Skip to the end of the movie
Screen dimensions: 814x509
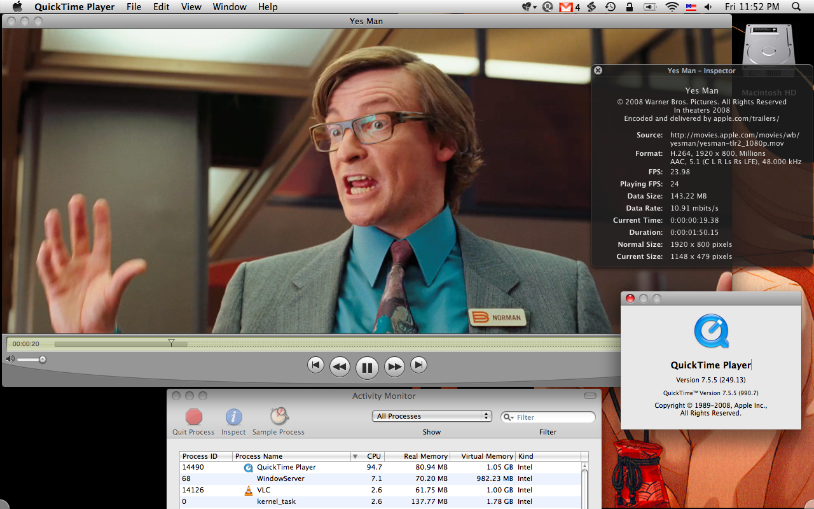(418, 365)
